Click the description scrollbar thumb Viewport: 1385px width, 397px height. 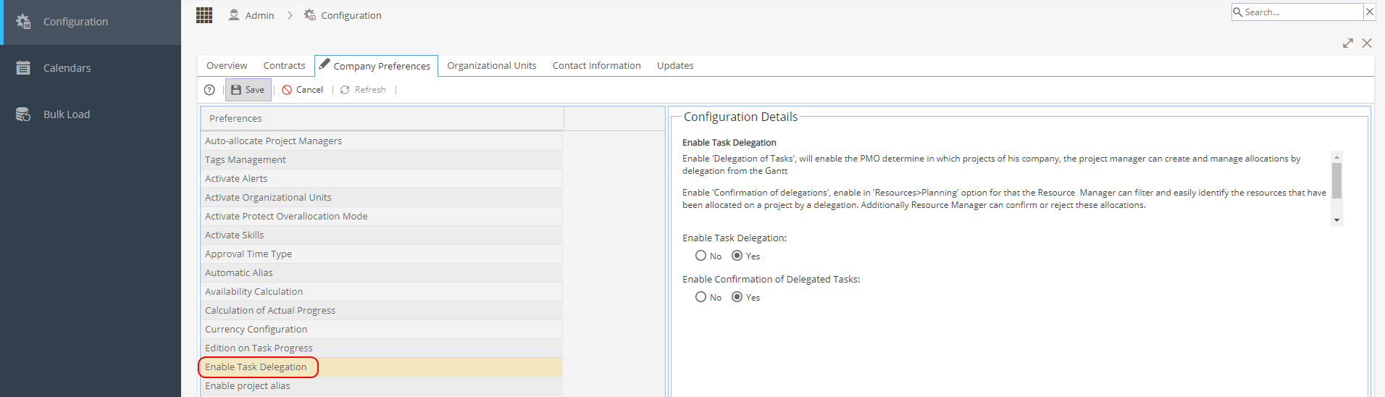point(1336,180)
